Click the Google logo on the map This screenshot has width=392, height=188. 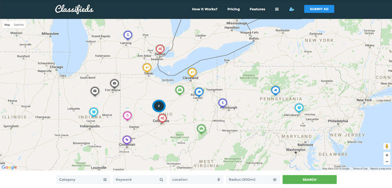9,167
